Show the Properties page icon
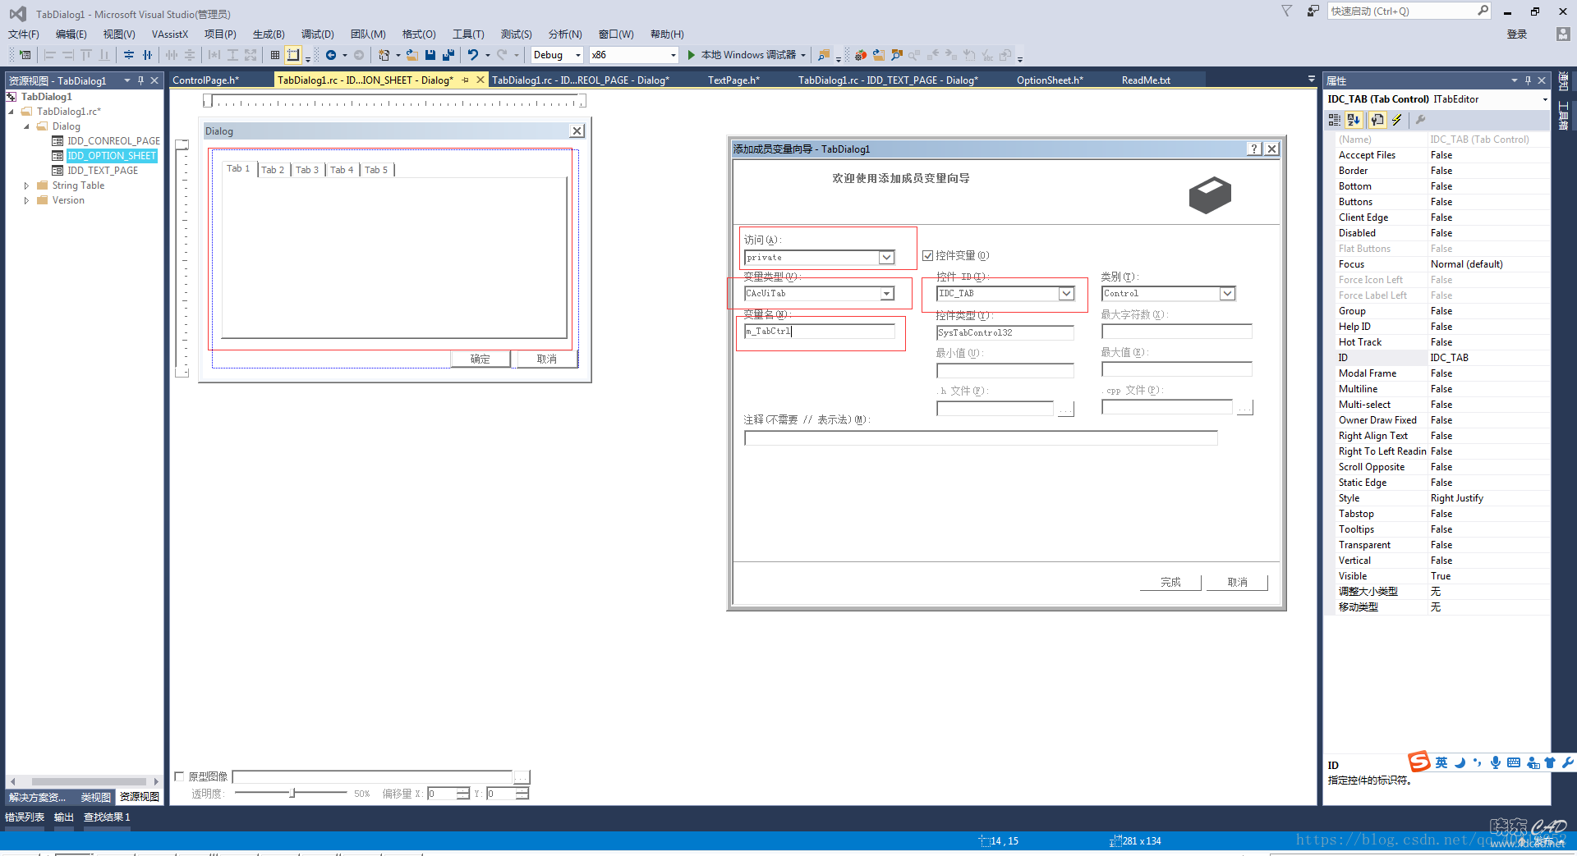1577x856 pixels. [x=1377, y=120]
